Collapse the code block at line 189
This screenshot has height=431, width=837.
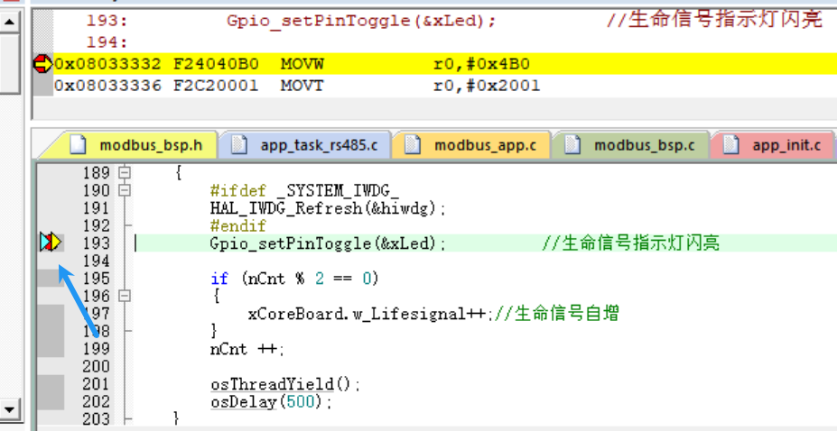(125, 172)
